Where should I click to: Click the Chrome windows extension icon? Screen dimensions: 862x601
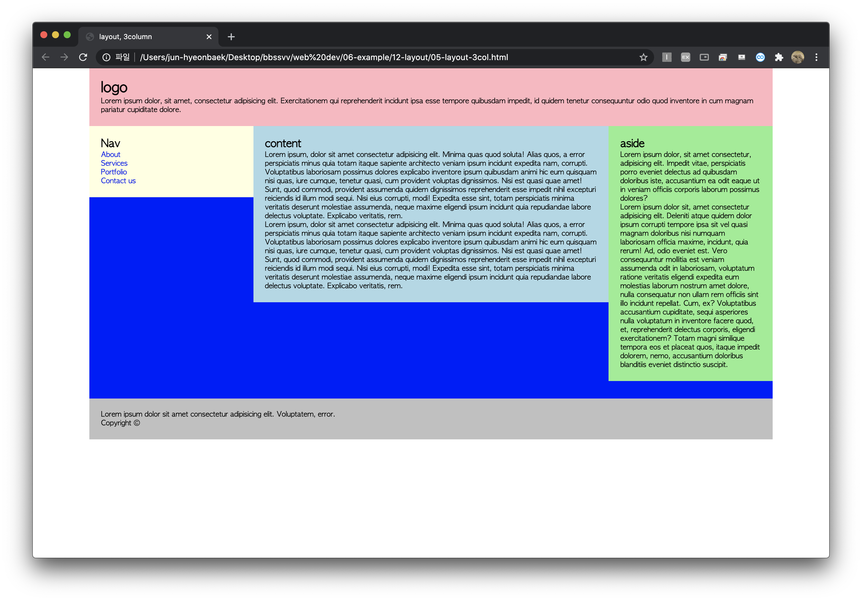click(723, 57)
